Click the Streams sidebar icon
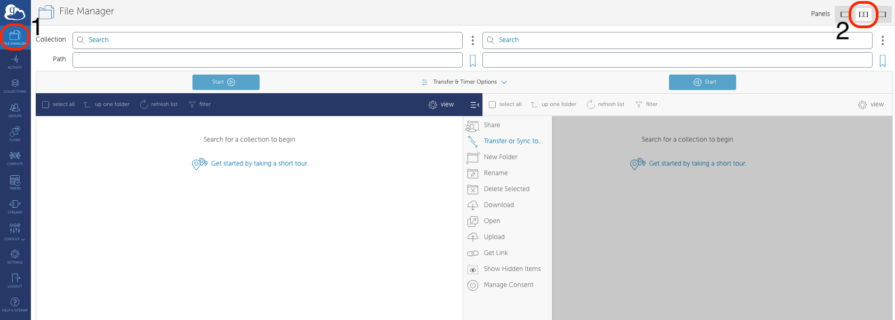895x320 pixels. (x=15, y=207)
